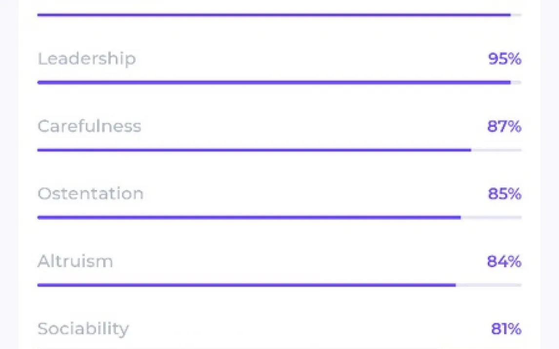Click gray tip of the topmost bar
559x349 pixels.
pyautogui.click(x=516, y=15)
